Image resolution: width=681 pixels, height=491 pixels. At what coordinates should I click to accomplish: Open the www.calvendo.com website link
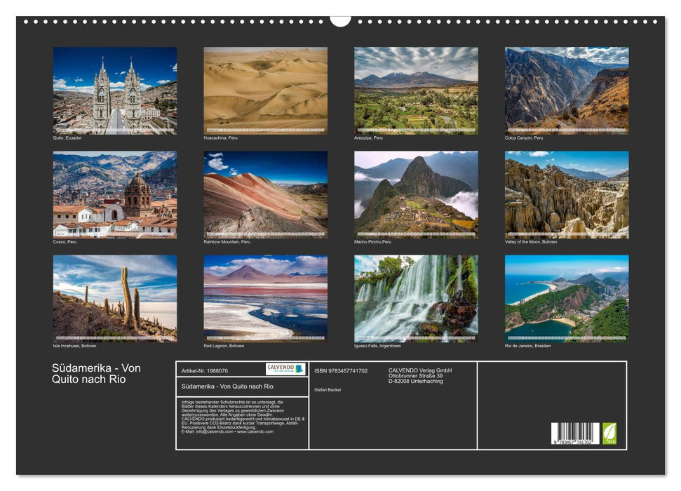coord(254,432)
